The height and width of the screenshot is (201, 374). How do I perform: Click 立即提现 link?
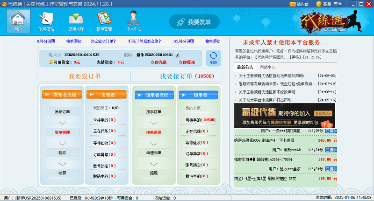pos(187,62)
